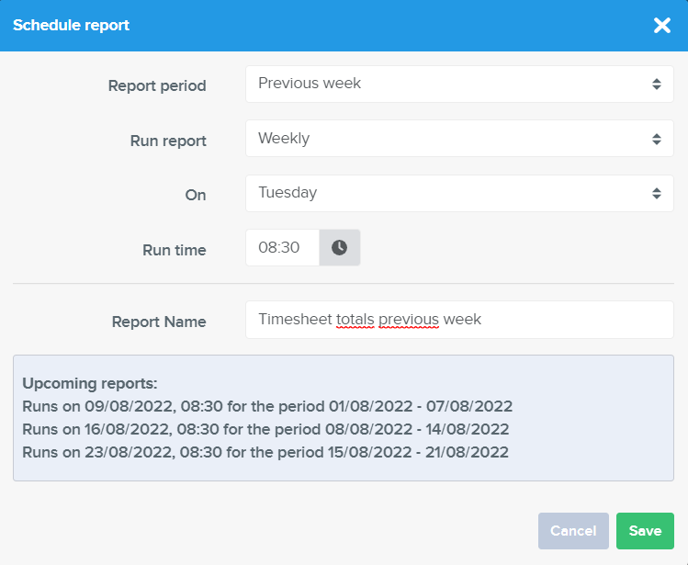The width and height of the screenshot is (688, 565).
Task: Open the Previous week dropdown
Action: tap(459, 84)
